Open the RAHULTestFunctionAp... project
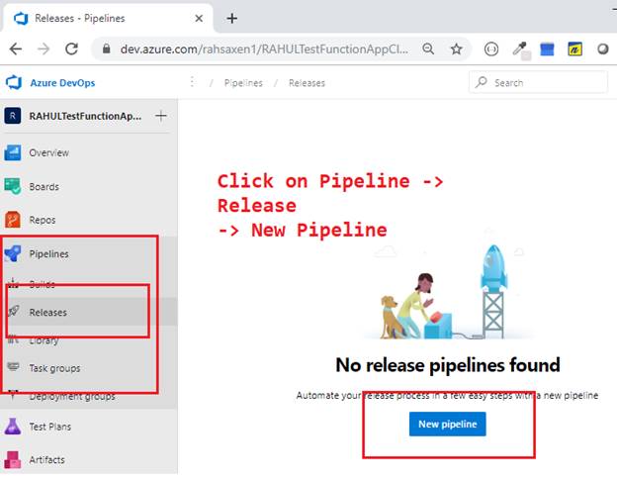This screenshot has height=479, width=617. (x=85, y=116)
